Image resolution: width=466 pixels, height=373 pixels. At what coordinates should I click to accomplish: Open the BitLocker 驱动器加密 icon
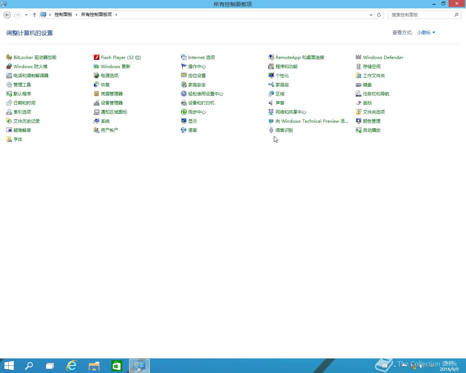point(9,57)
